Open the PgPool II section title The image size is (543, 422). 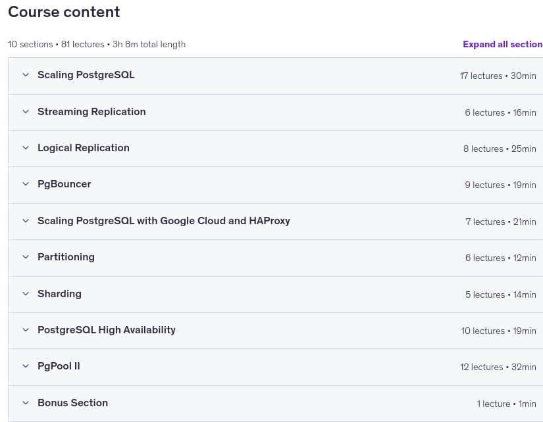pos(59,366)
